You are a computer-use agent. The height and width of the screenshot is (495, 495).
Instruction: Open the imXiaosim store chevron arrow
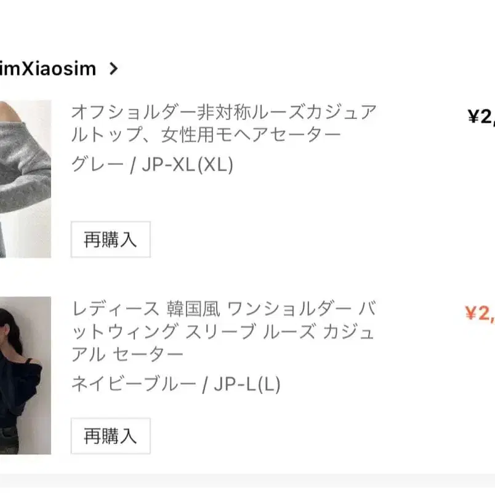click(113, 68)
